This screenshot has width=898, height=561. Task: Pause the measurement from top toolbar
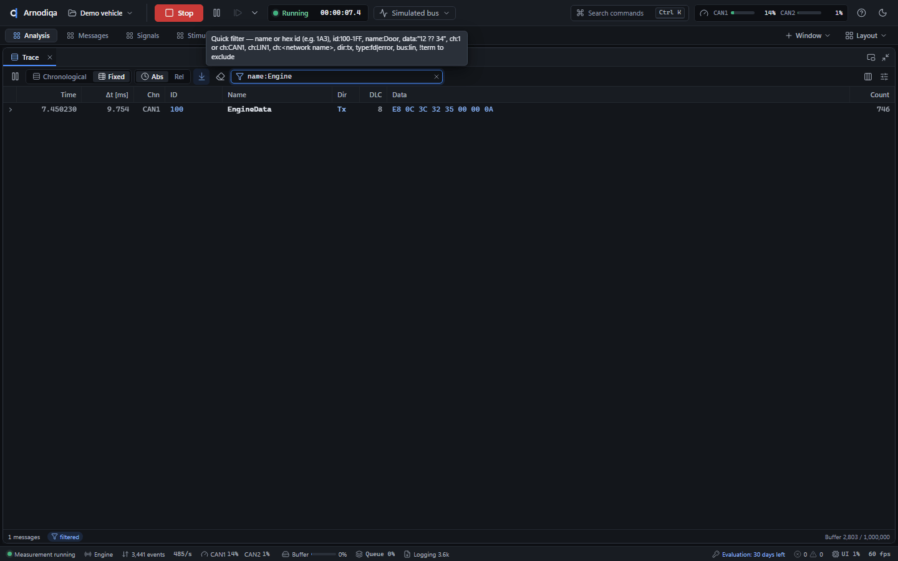(x=216, y=13)
